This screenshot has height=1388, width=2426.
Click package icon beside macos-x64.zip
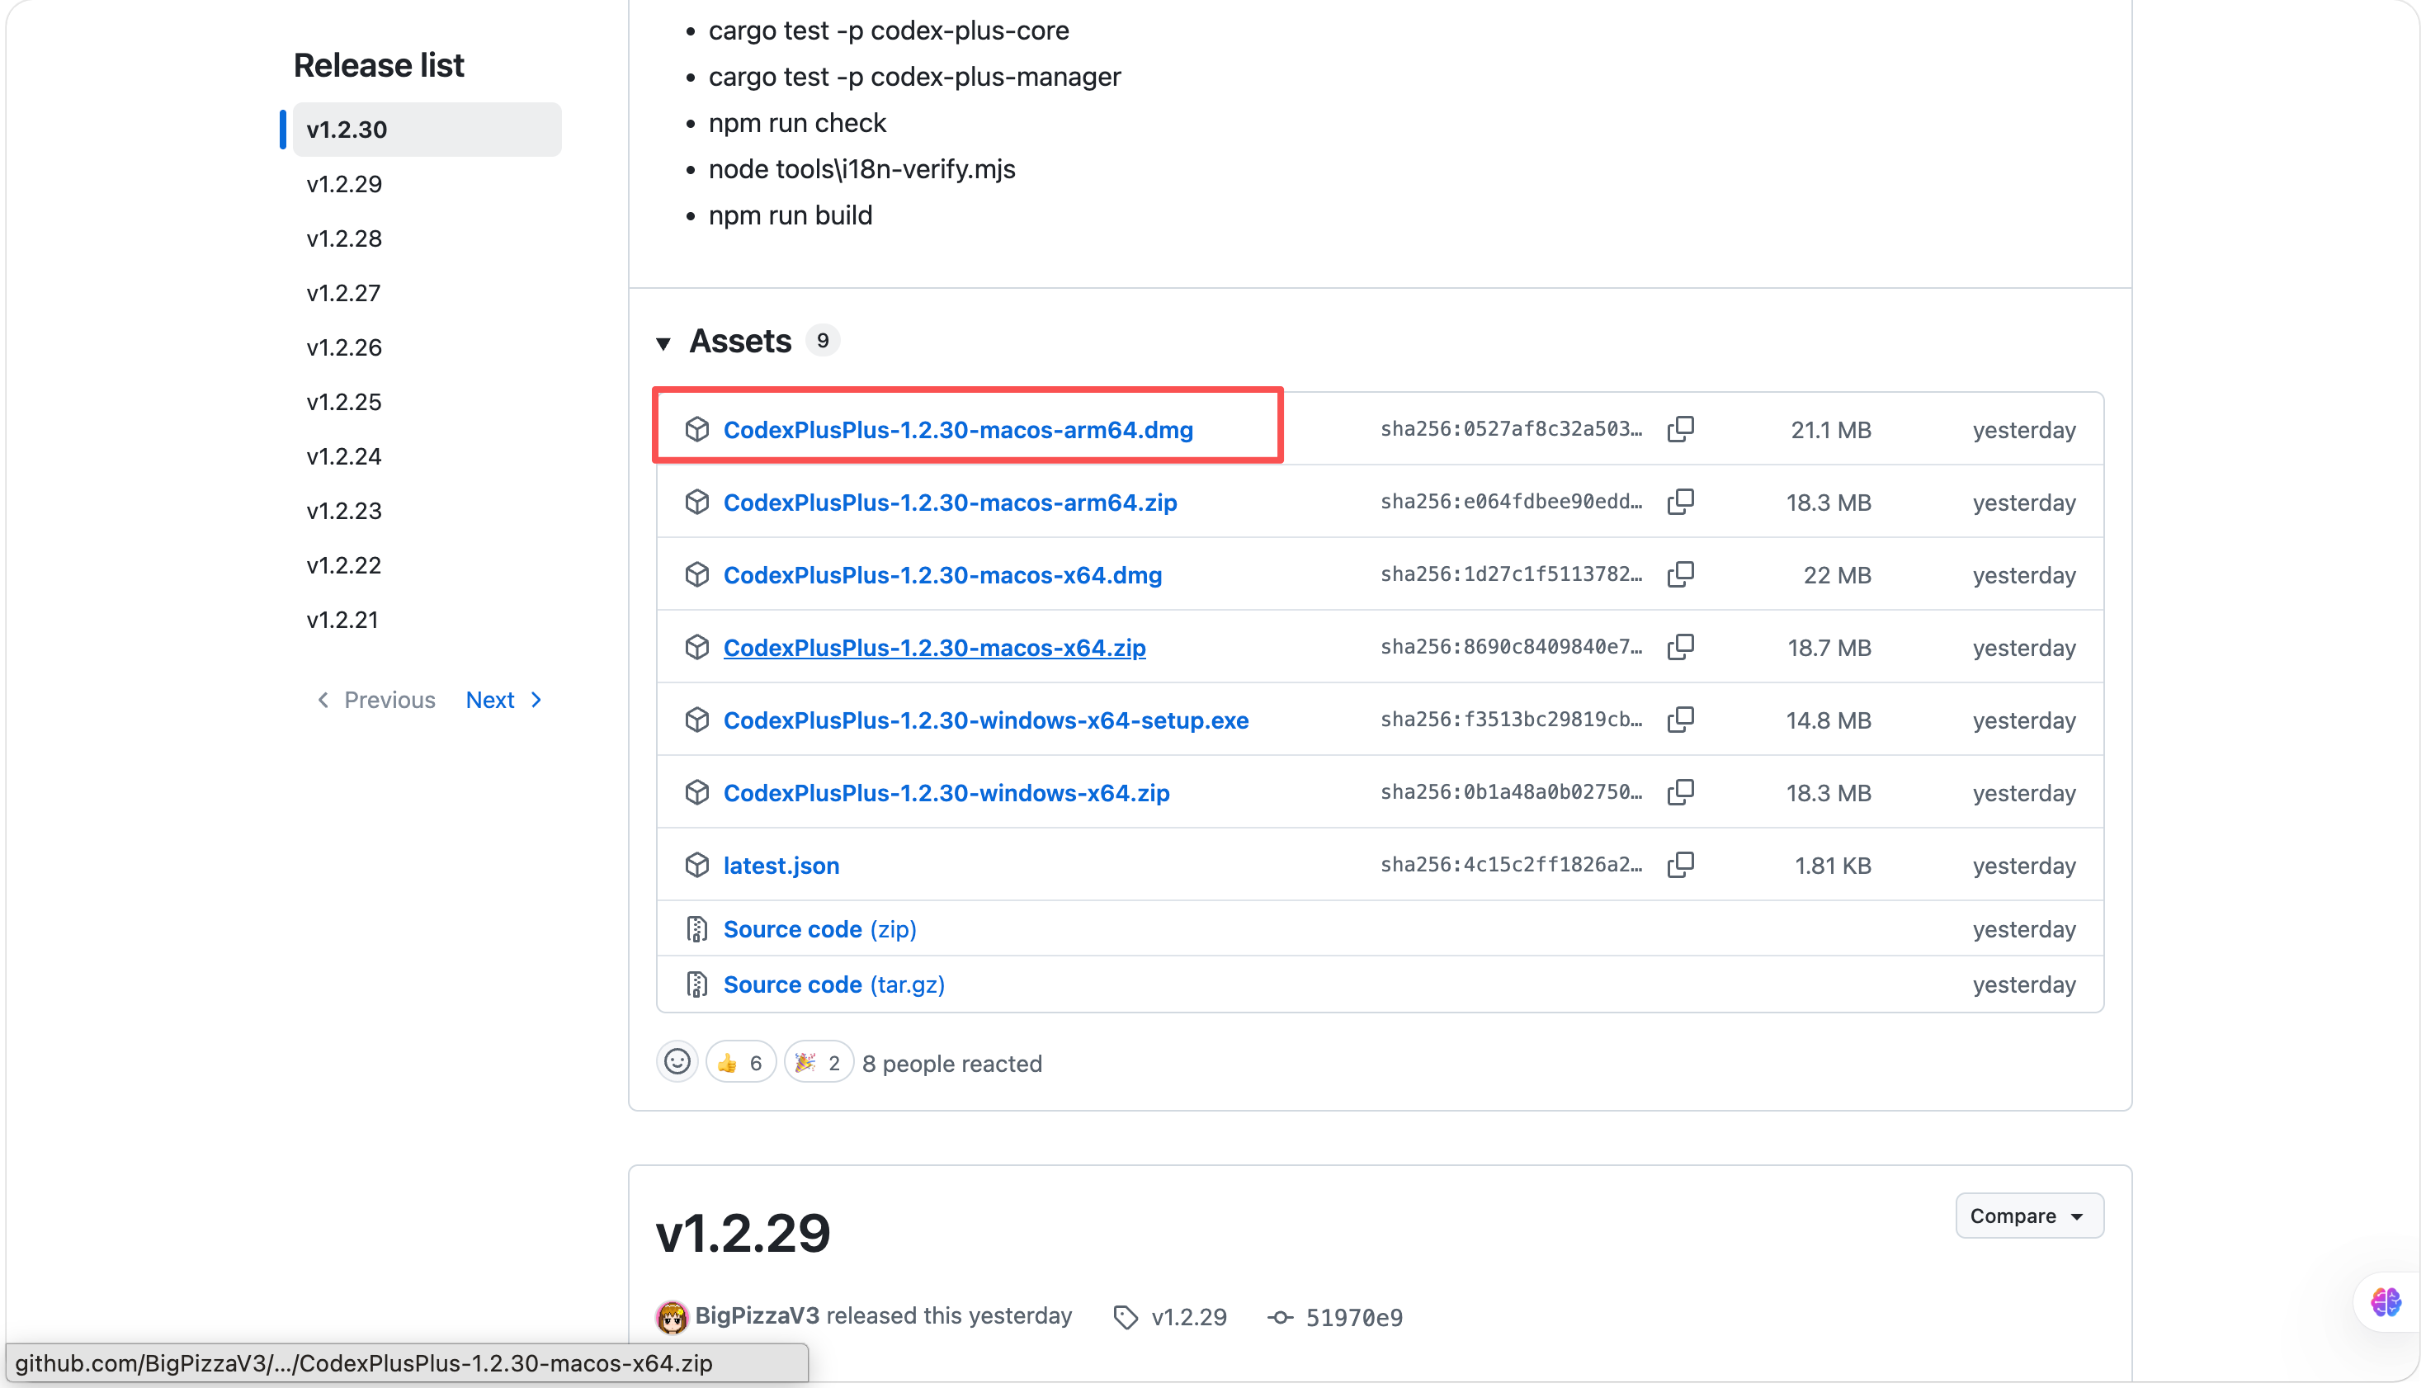[696, 646]
